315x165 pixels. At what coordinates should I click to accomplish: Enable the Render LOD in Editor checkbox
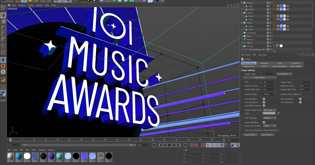click(300, 94)
